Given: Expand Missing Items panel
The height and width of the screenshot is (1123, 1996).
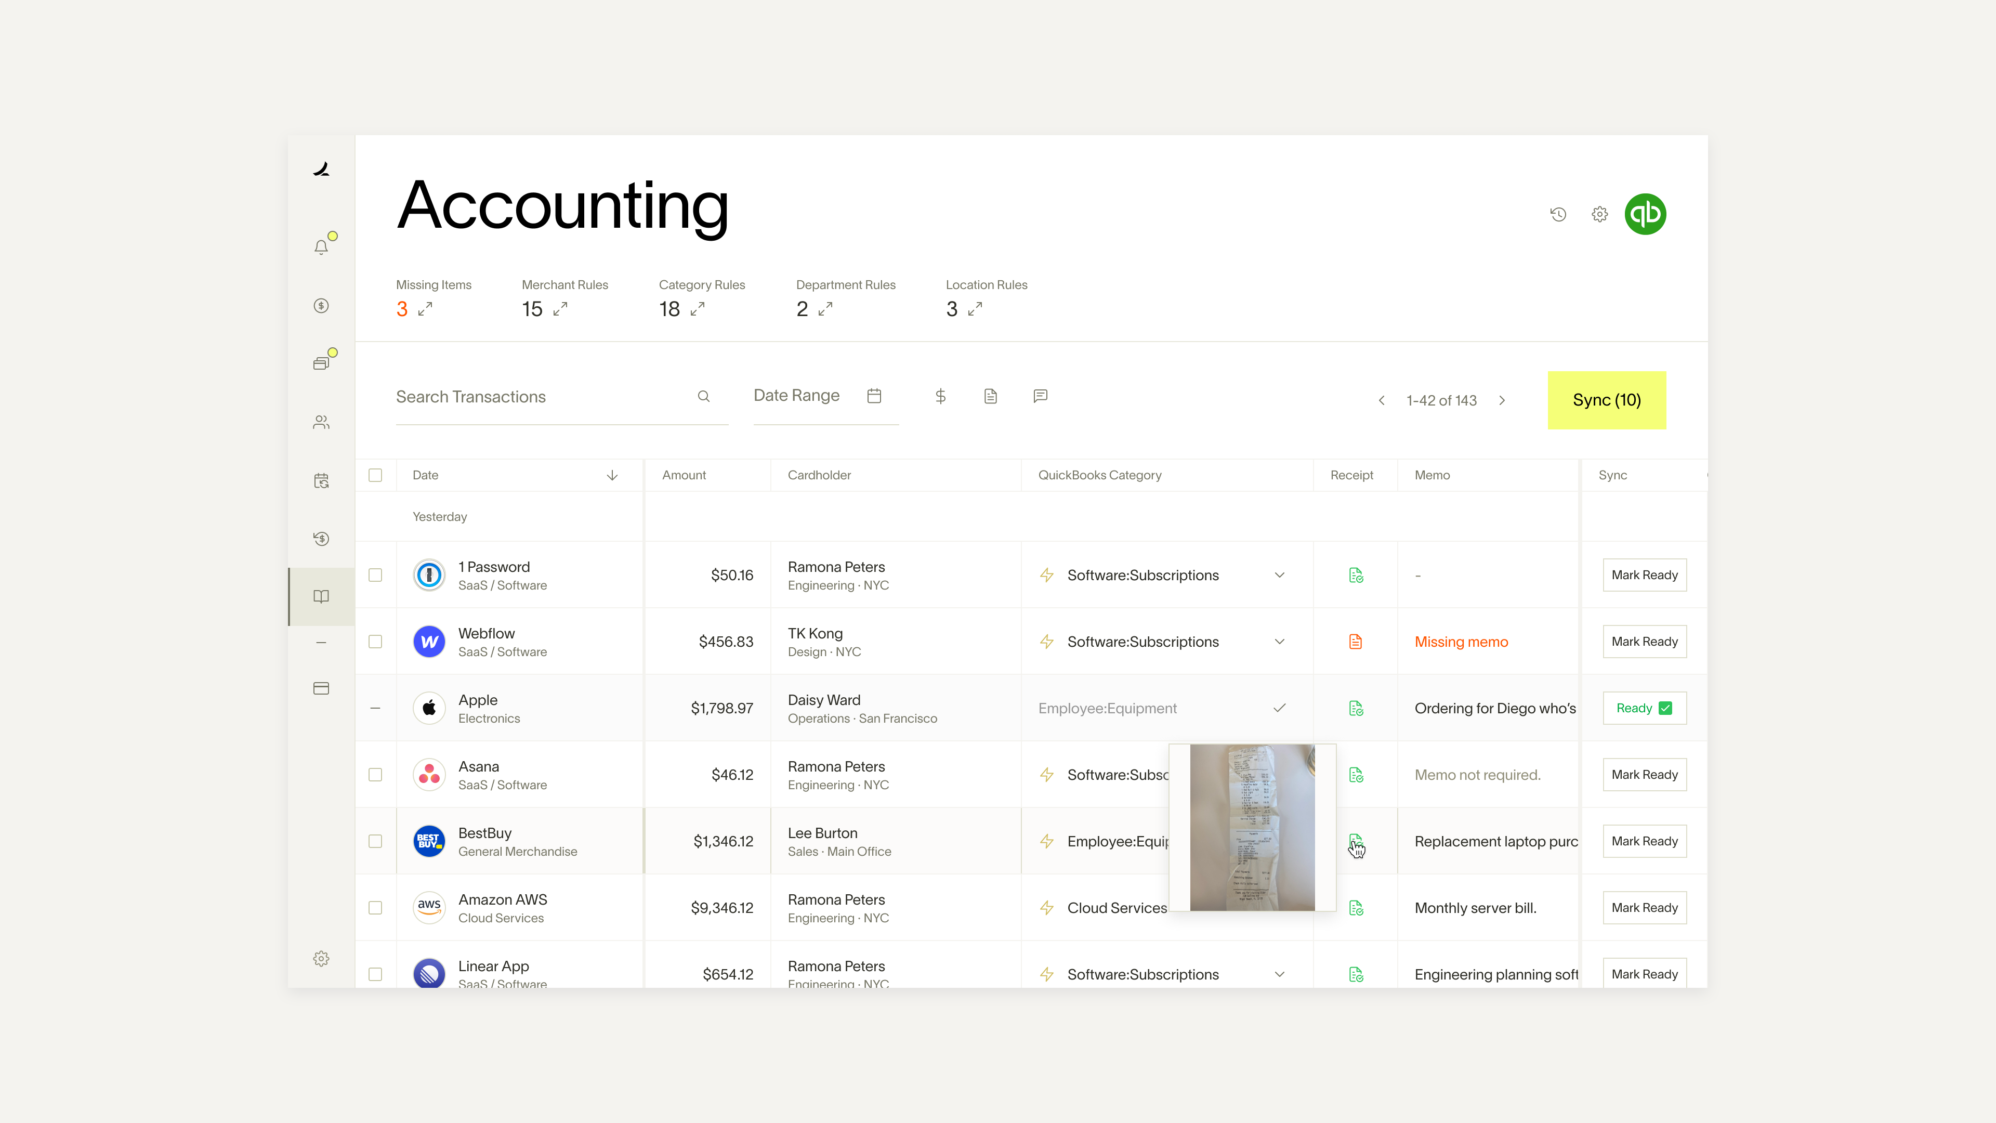Looking at the screenshot, I should tap(425, 309).
